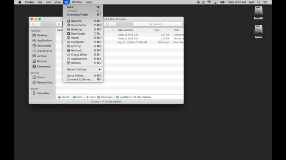Screen dimensions: 286x160
Task: Click test folder in the path bar
Action: [x=90, y=97]
